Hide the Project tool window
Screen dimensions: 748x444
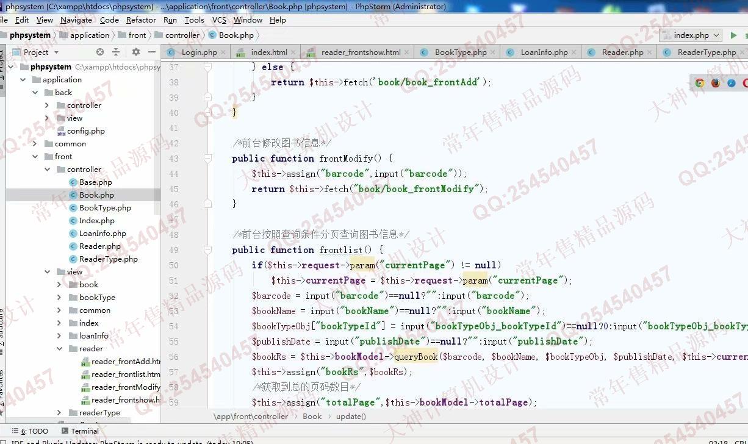pyautogui.click(x=152, y=52)
